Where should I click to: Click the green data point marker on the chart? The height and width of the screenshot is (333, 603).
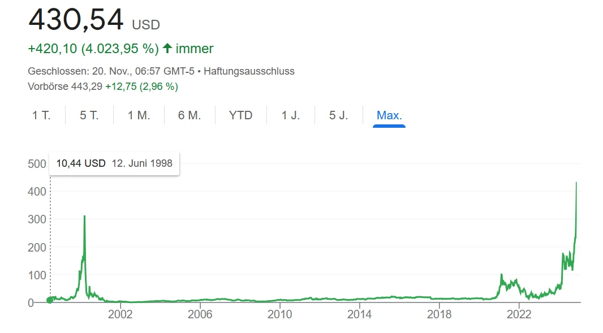[50, 300]
